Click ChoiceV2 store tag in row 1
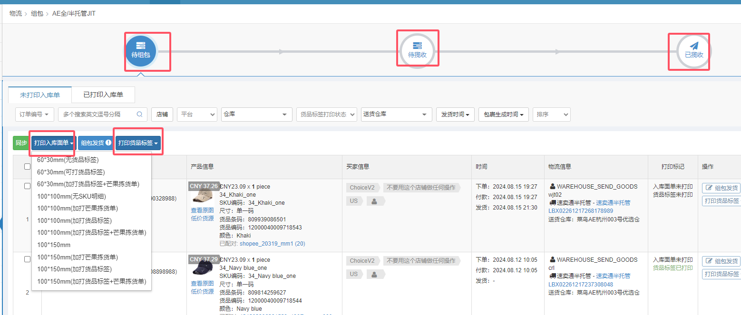This screenshot has height=315, width=741. (362, 188)
